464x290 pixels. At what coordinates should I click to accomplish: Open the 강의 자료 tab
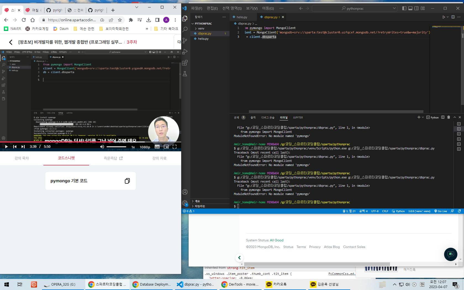tap(159, 158)
